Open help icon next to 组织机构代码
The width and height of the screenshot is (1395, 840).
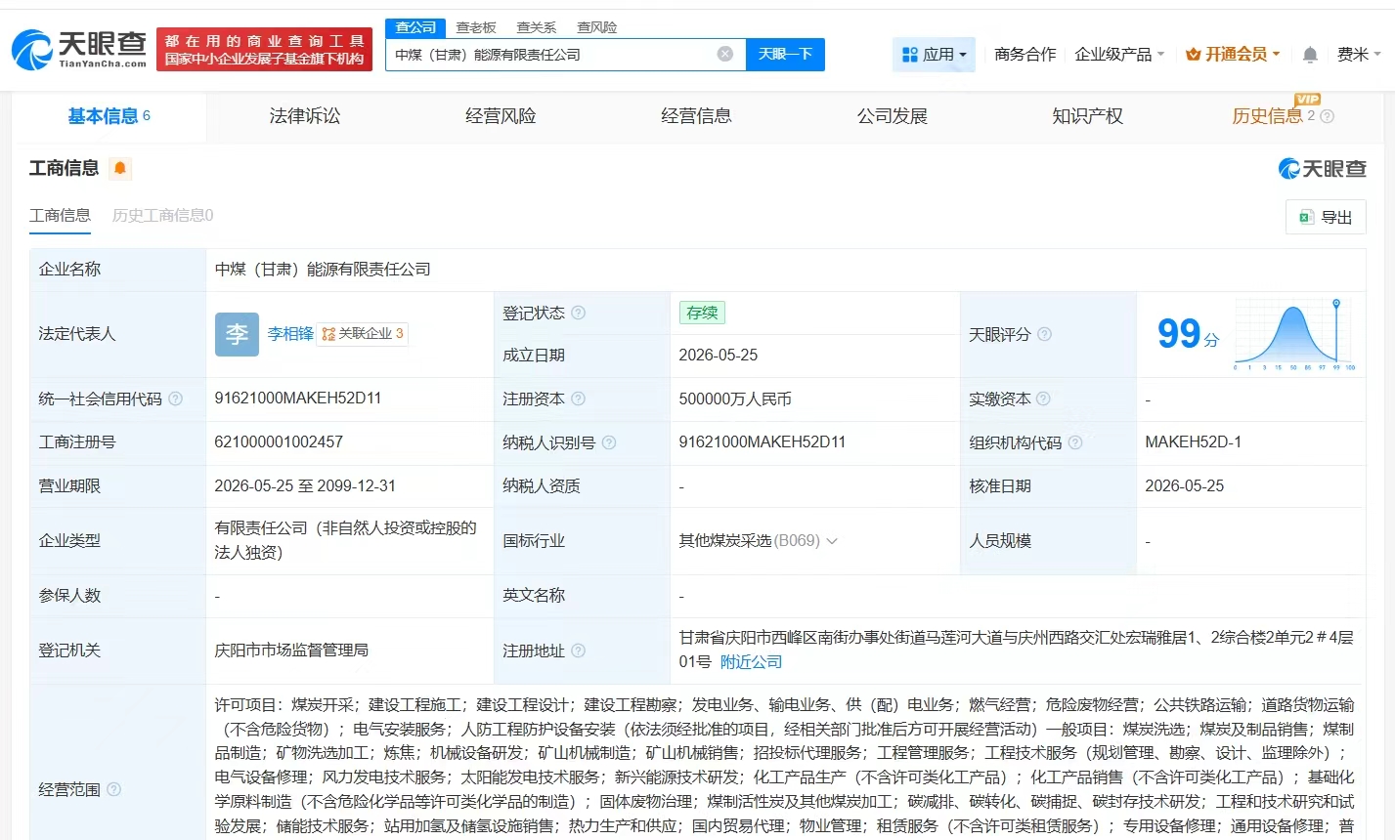pyautogui.click(x=1075, y=442)
